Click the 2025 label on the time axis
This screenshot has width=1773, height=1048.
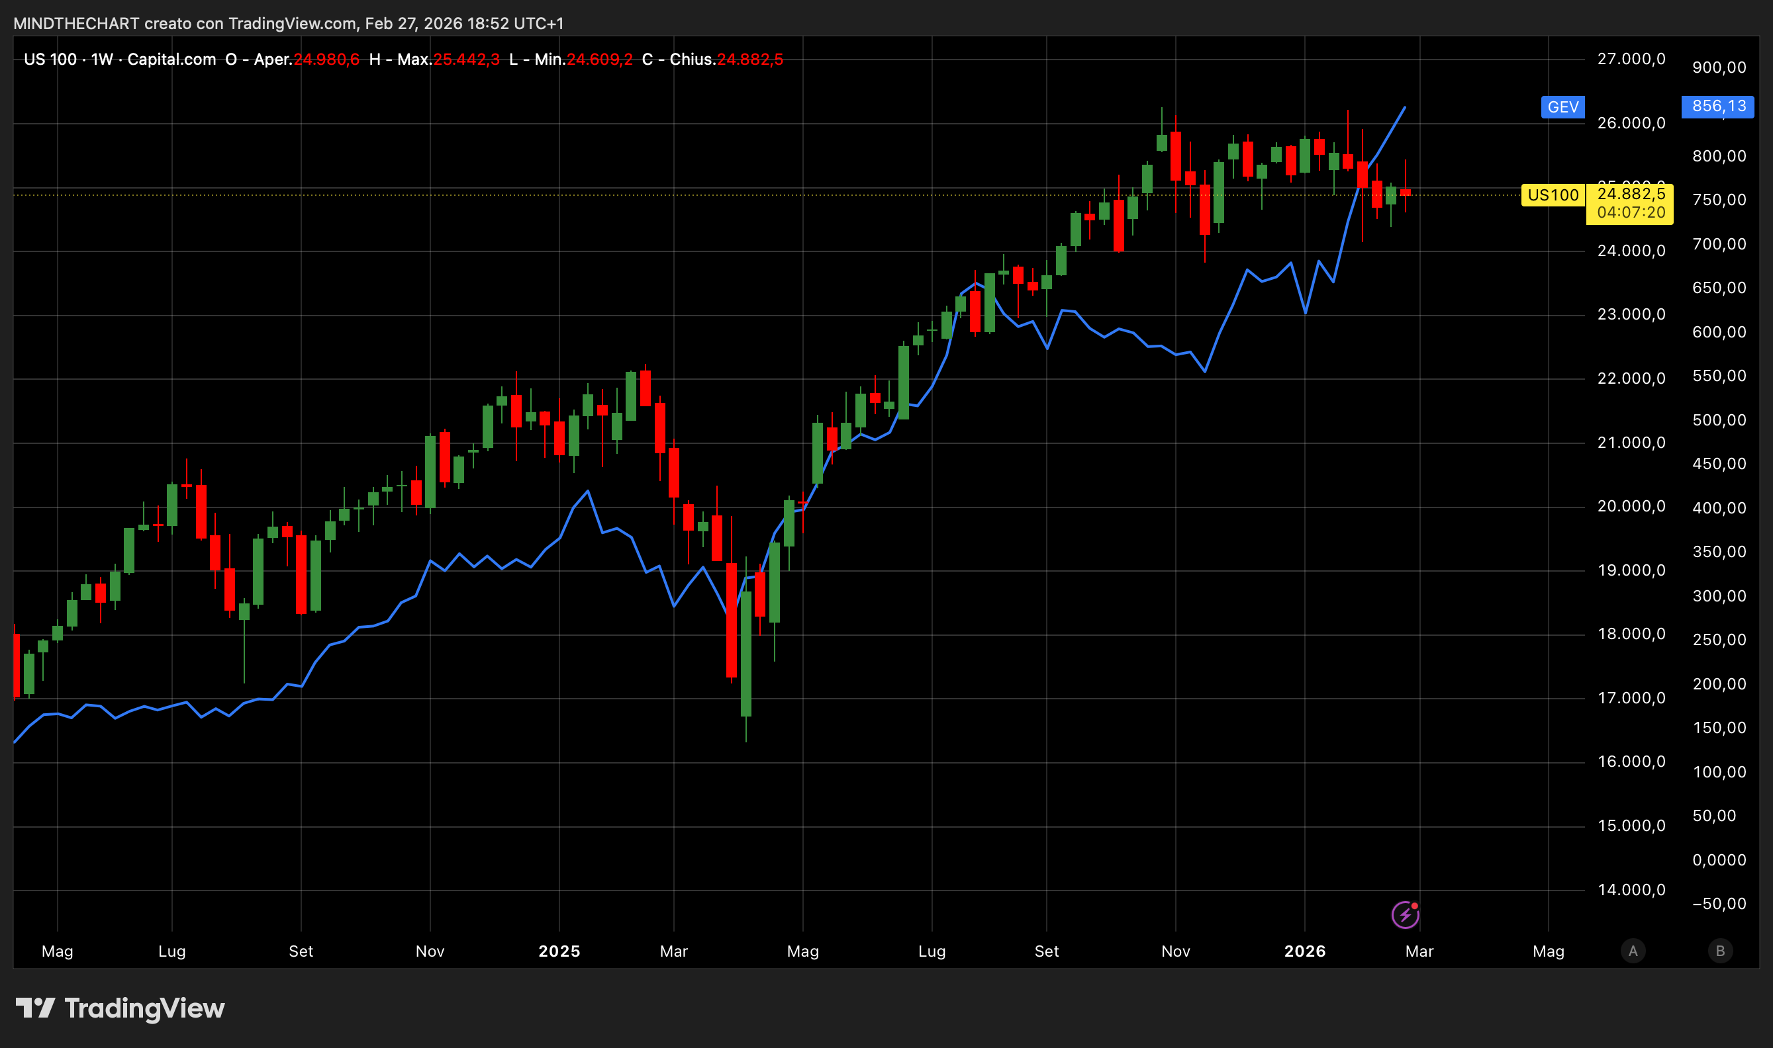coord(559,951)
